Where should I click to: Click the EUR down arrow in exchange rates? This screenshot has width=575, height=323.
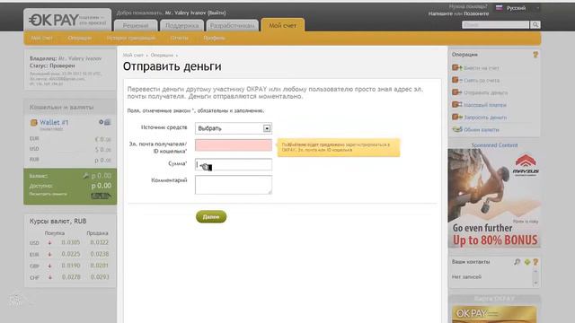pos(49,254)
